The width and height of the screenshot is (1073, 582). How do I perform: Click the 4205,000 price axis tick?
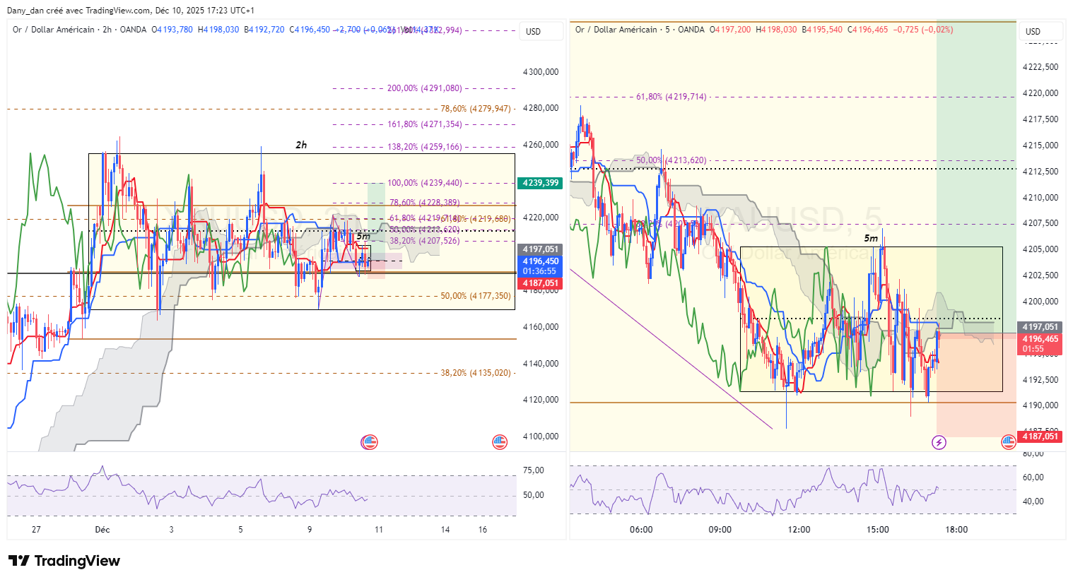(x=1040, y=249)
